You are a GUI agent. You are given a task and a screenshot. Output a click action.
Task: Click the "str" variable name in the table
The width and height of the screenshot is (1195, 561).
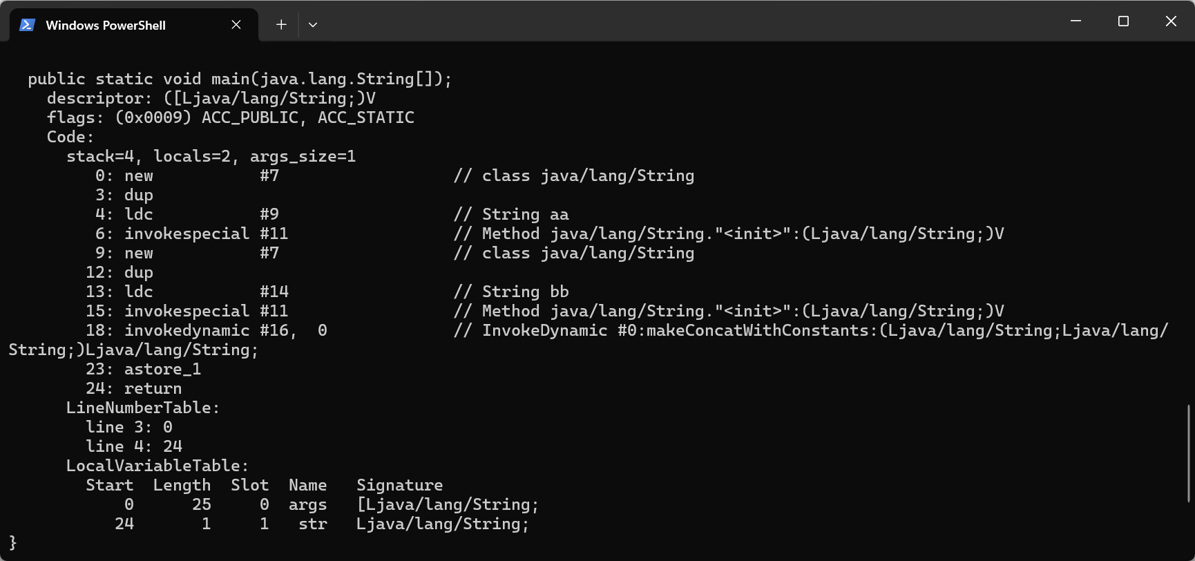(x=313, y=524)
